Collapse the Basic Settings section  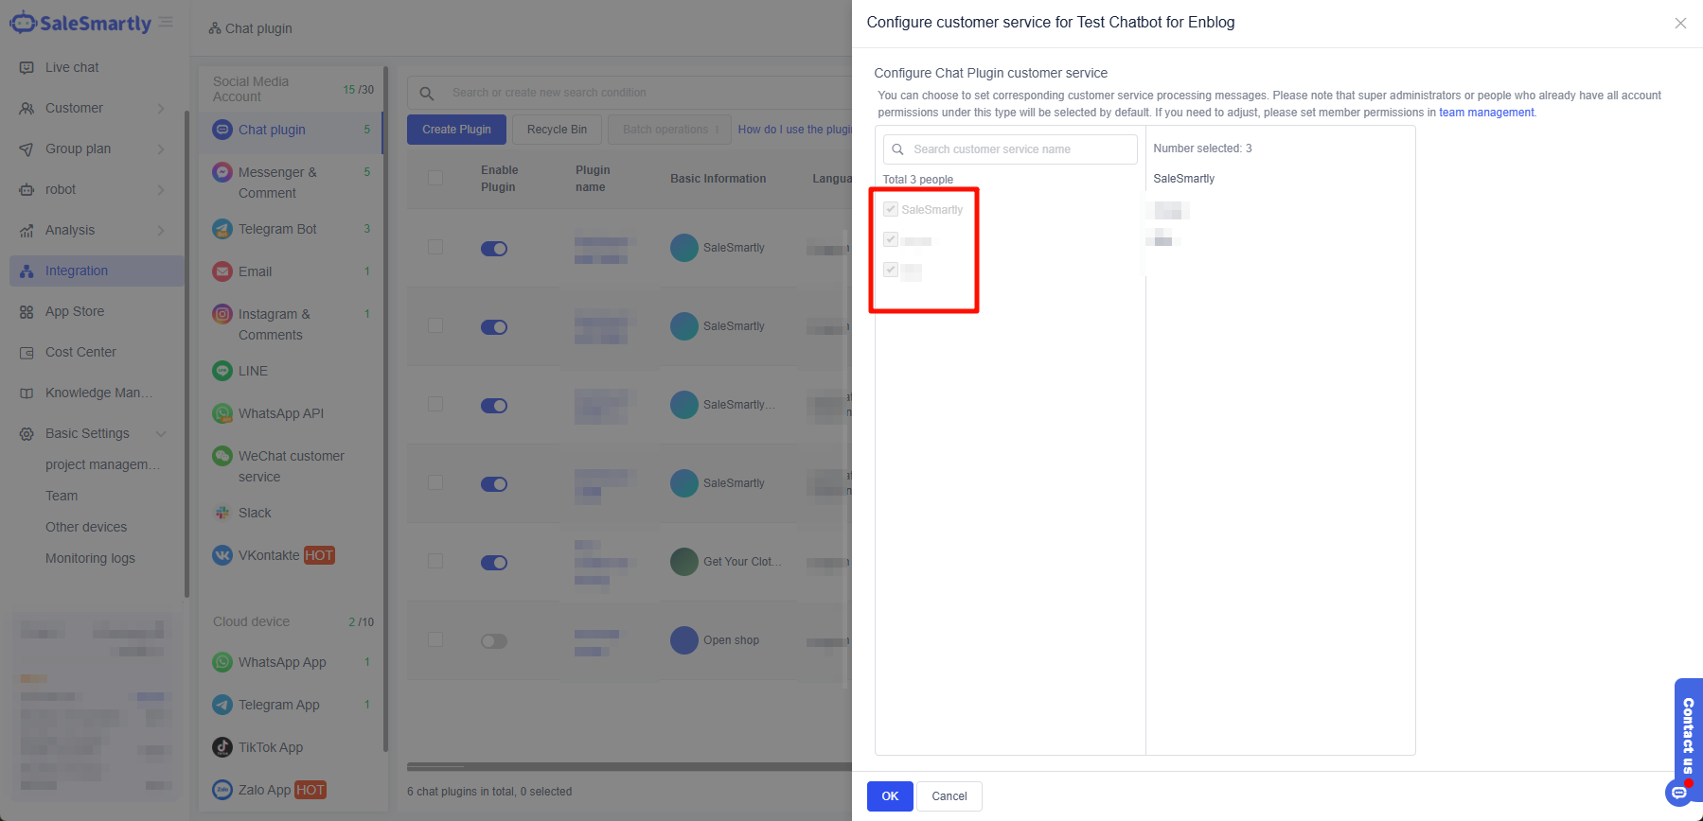[x=161, y=434]
